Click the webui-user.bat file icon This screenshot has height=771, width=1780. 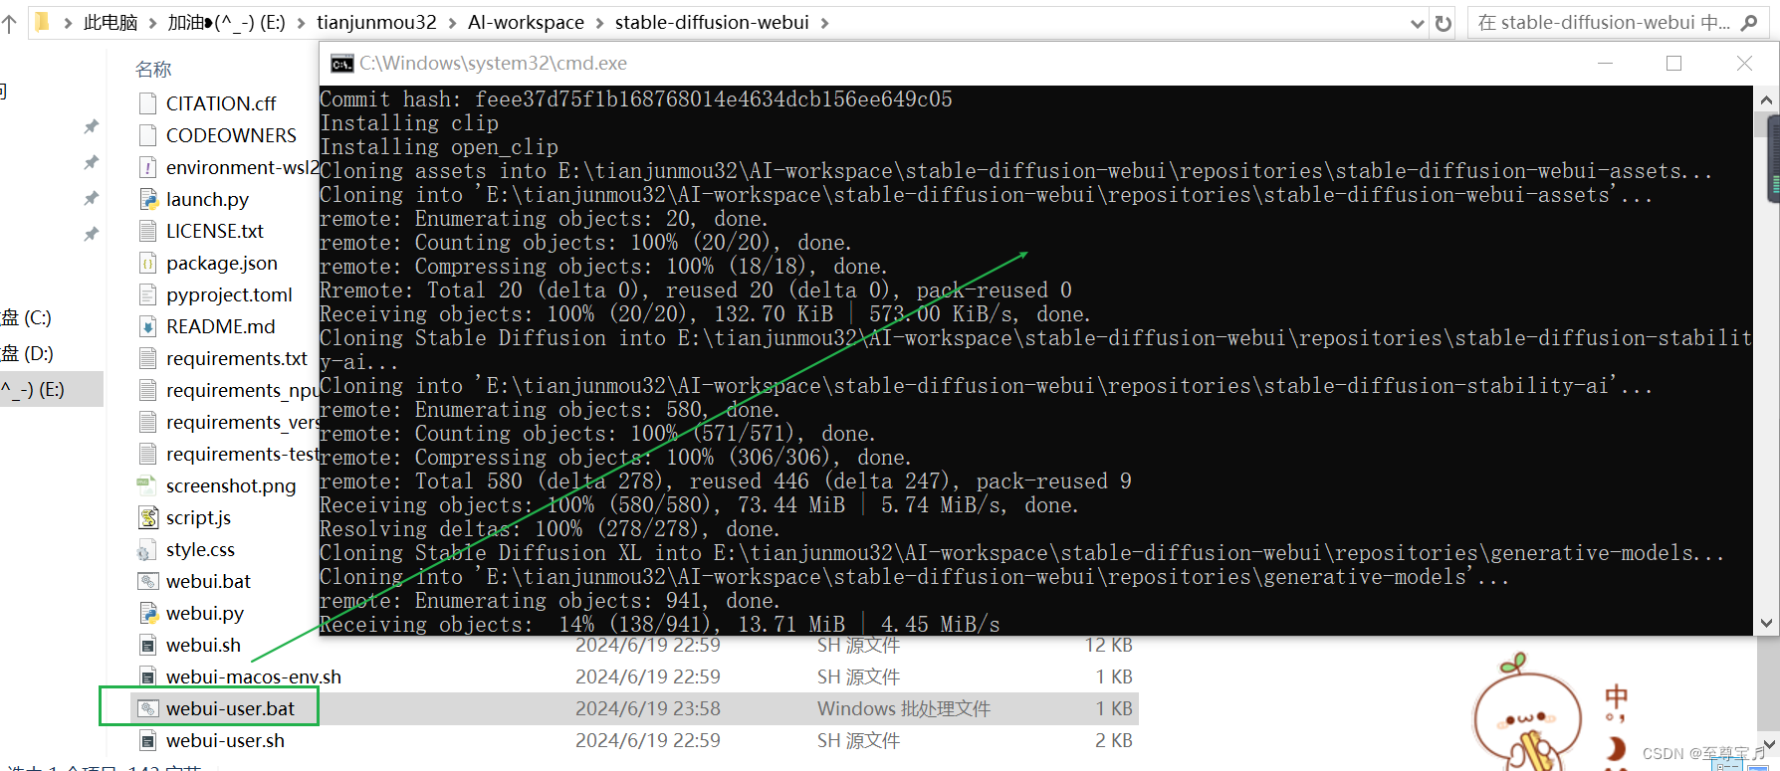[148, 708]
